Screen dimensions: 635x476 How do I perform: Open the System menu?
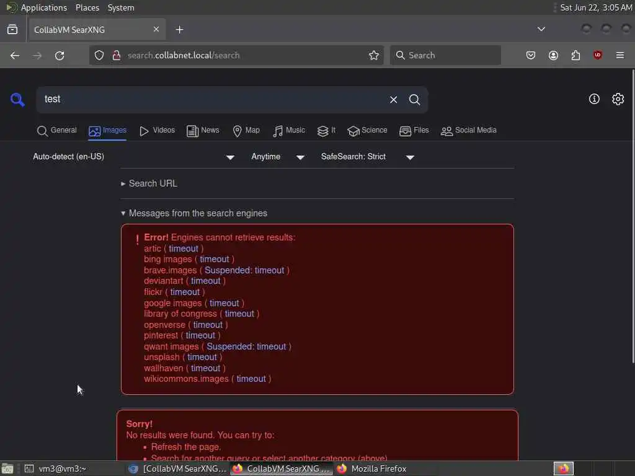tap(121, 7)
